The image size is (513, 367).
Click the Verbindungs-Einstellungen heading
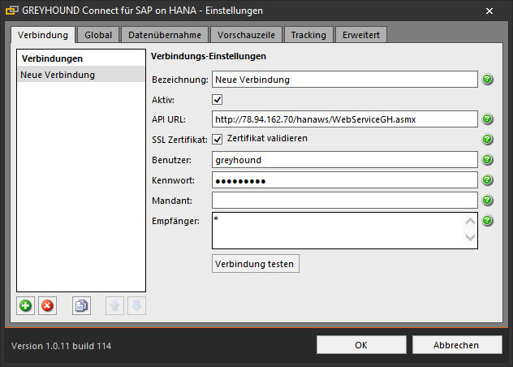click(x=209, y=56)
